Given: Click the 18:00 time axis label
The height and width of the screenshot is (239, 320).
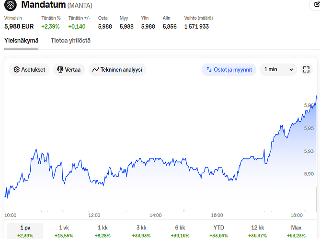Looking at the screenshot, I should pyautogui.click(x=297, y=215).
